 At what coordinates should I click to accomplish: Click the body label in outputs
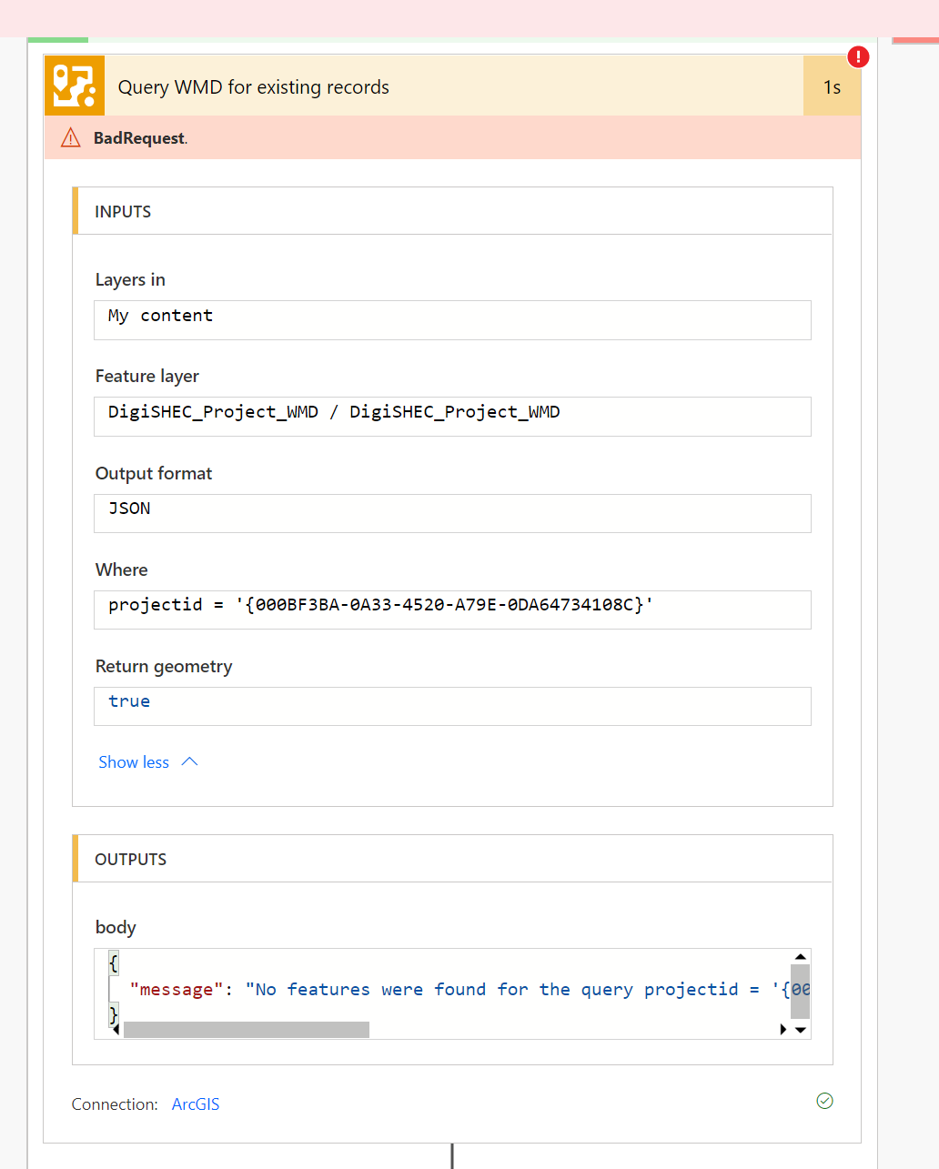(x=116, y=928)
